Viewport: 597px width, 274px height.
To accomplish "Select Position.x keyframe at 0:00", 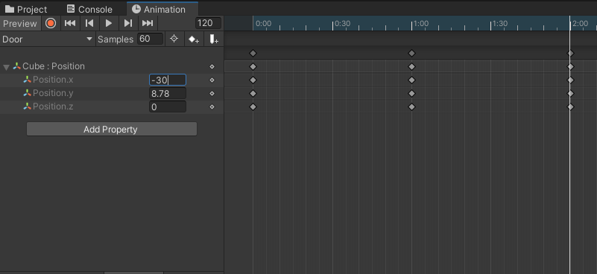I will tap(253, 80).
